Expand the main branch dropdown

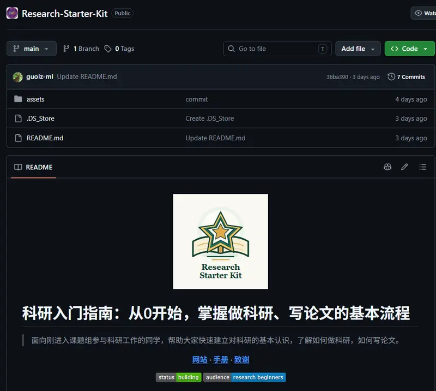point(32,49)
